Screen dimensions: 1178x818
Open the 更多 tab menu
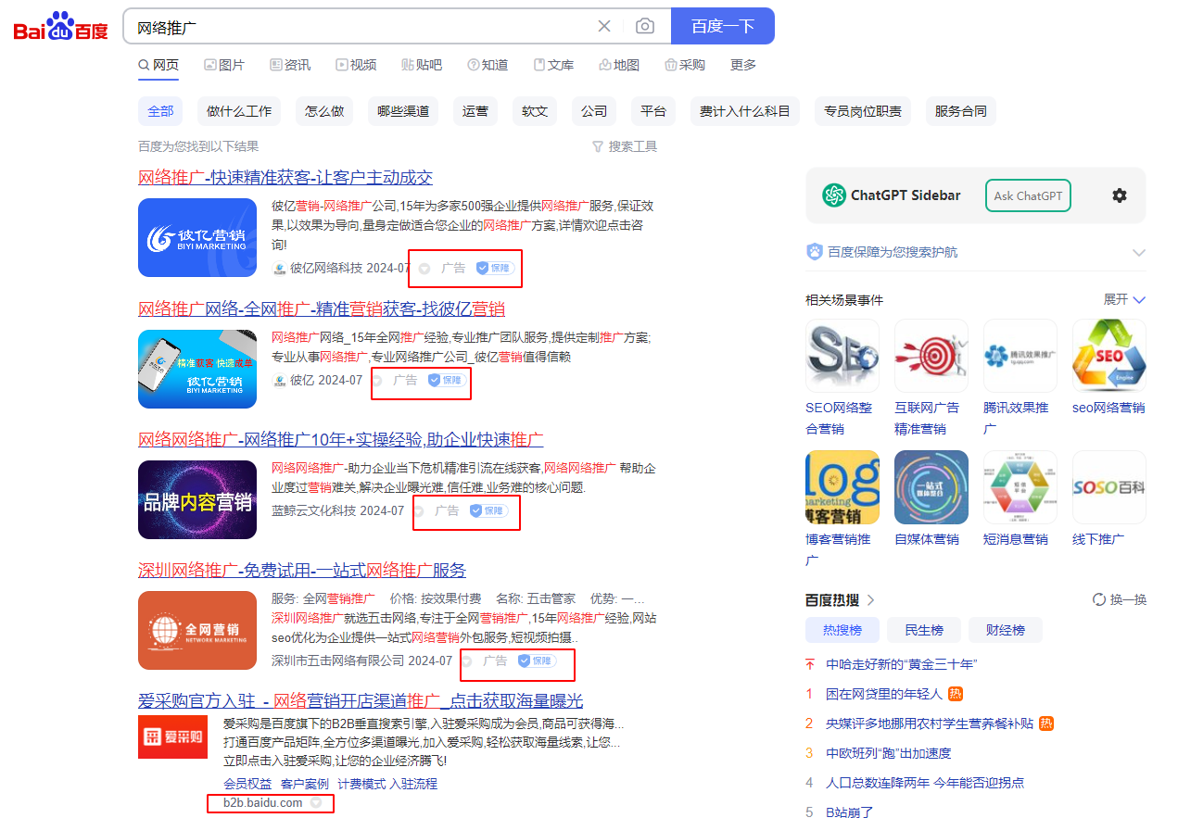click(743, 65)
